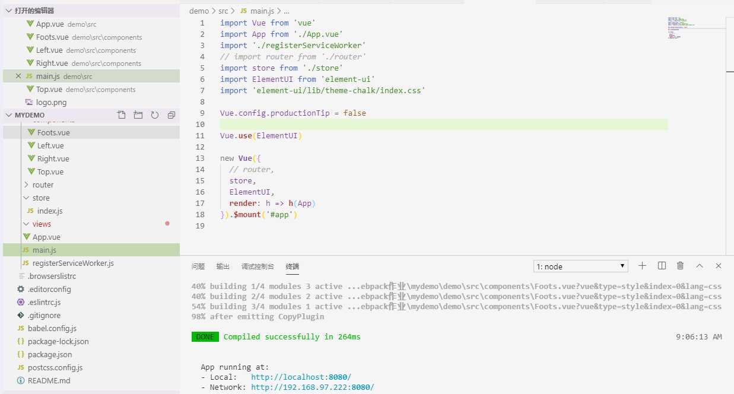
Task: Switch to the 输出 (Output) tab
Action: [x=223, y=266]
